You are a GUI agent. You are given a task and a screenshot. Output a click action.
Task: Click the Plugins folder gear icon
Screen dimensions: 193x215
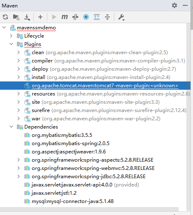pyautogui.click(x=20, y=45)
